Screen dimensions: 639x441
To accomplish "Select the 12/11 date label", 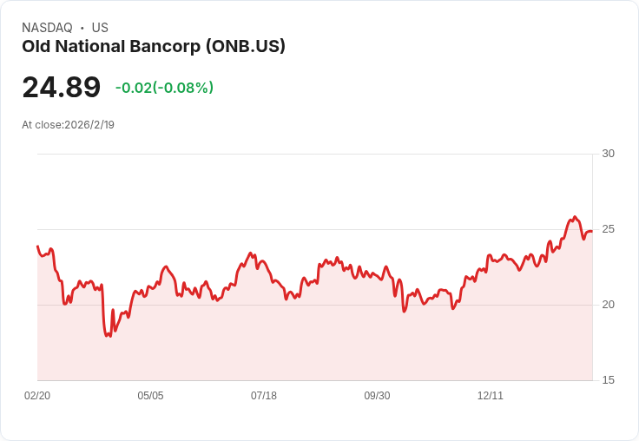I will tap(491, 396).
